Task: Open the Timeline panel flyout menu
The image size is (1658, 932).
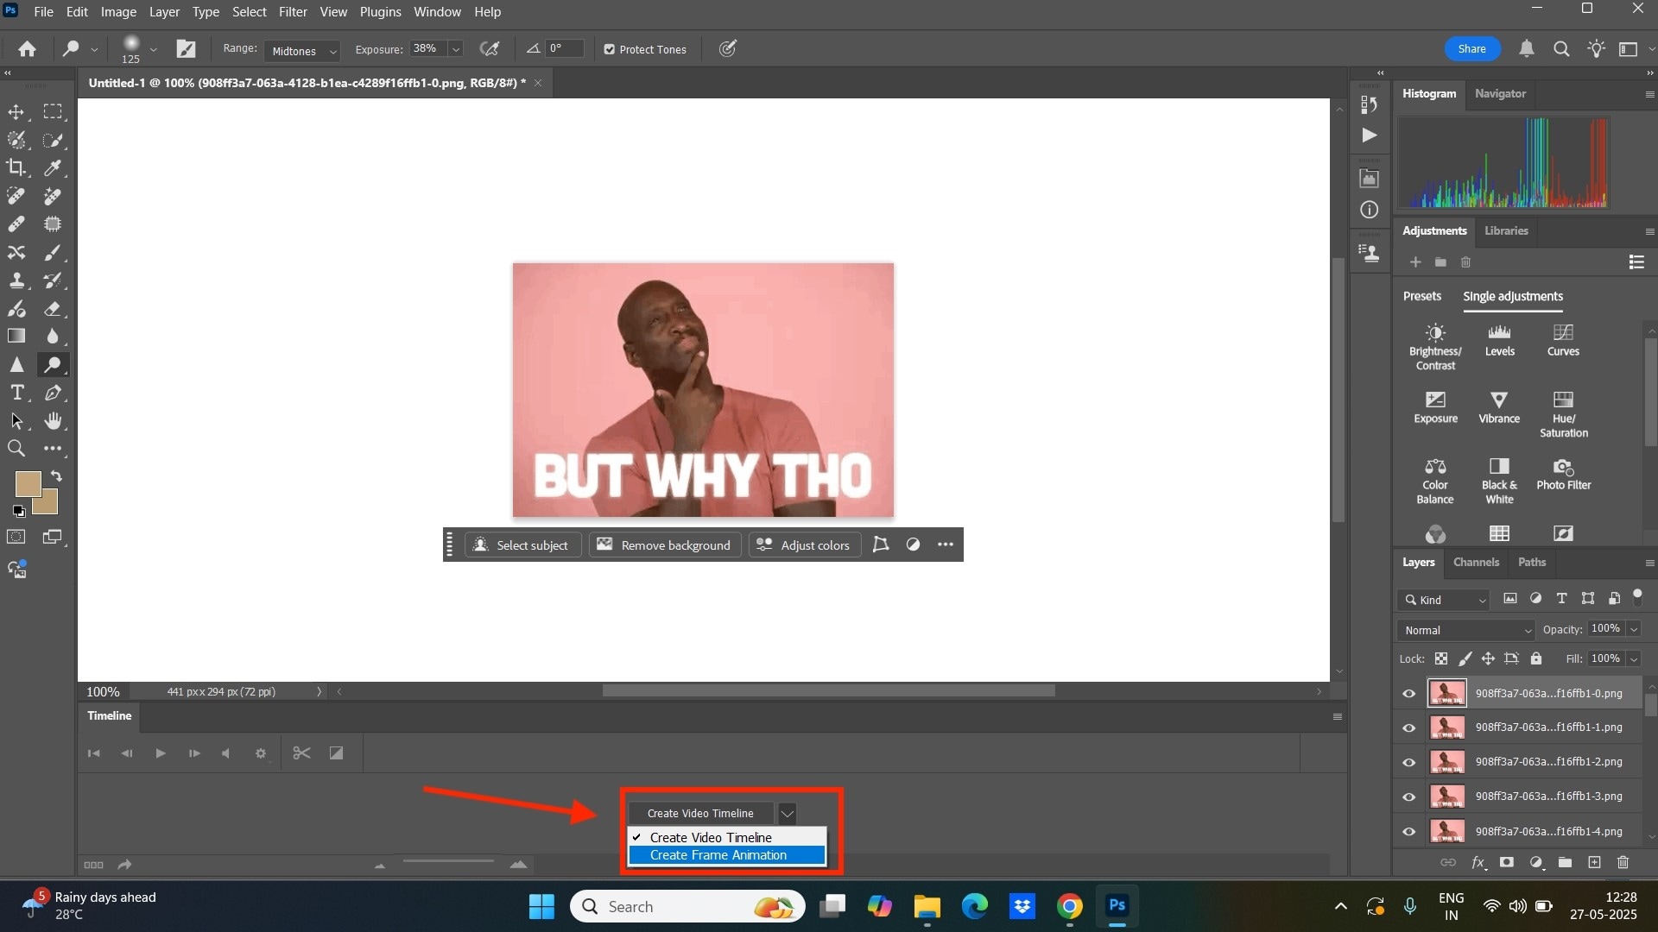Action: tap(1338, 716)
